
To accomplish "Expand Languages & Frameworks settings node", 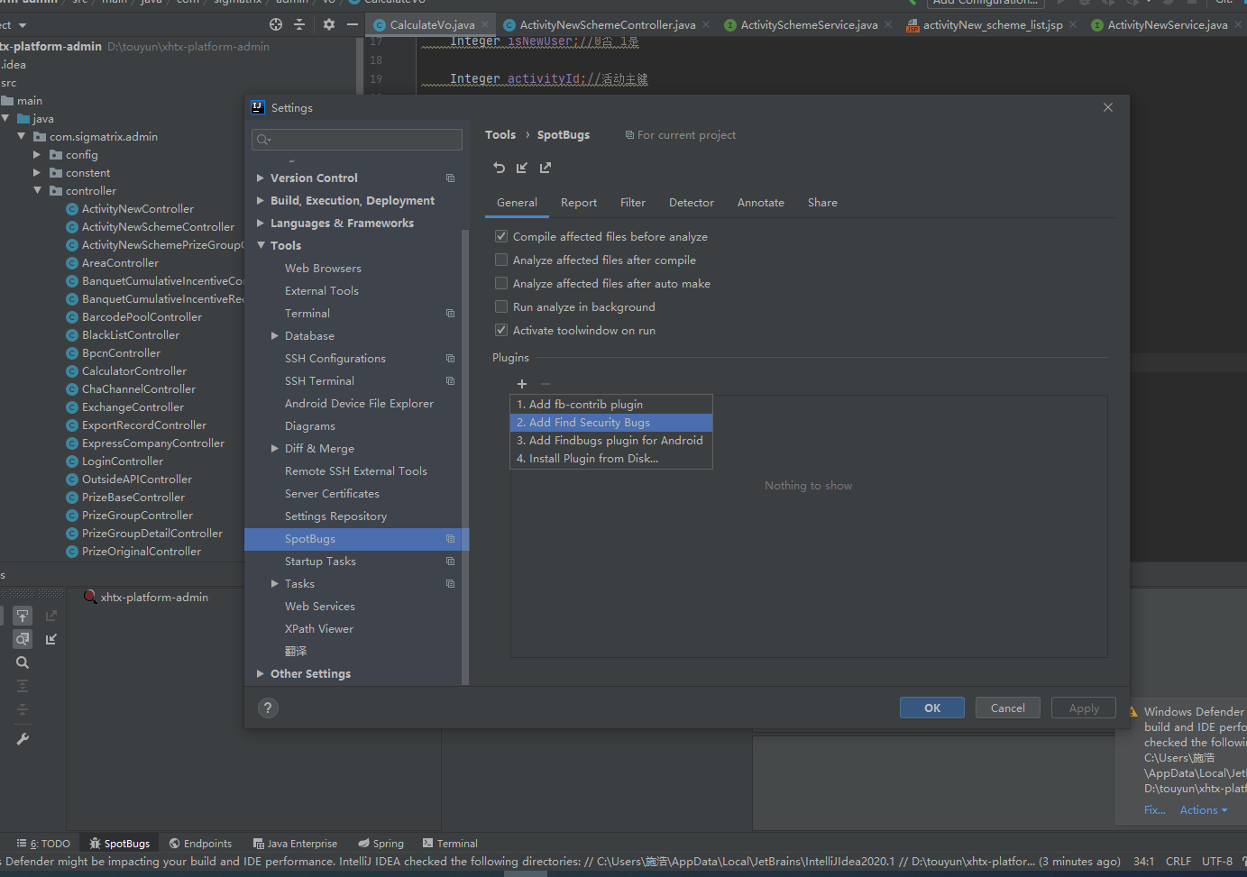I will 261,224.
